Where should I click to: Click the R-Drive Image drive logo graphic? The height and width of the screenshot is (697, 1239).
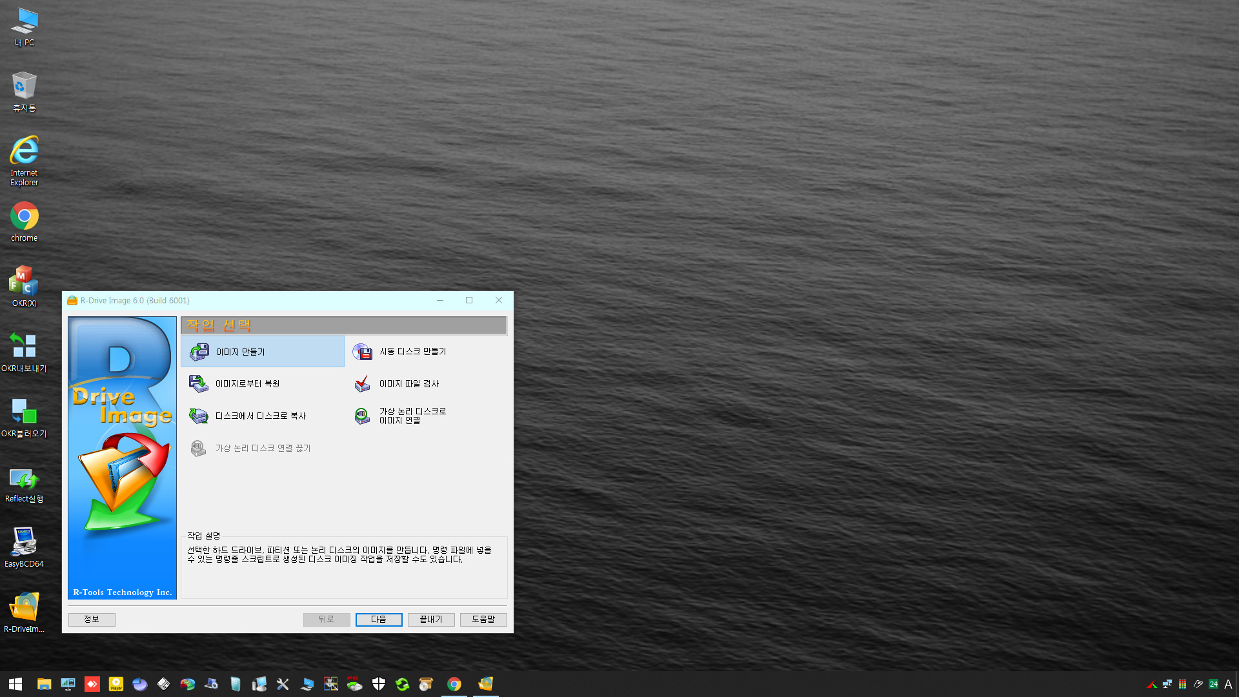click(x=123, y=458)
